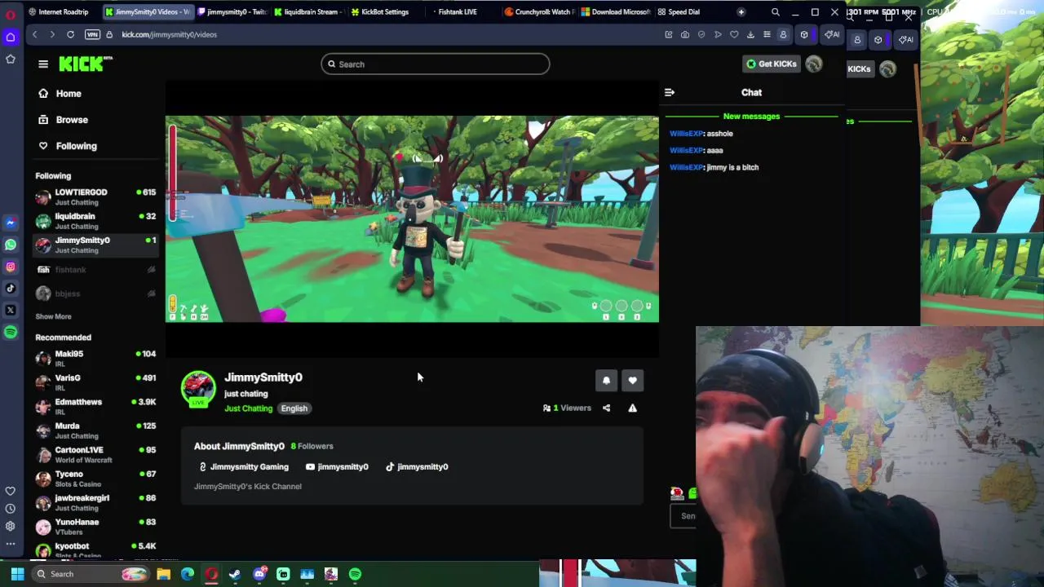Open Opera sidebar settings gear icon
Image resolution: width=1044 pixels, height=587 pixels.
click(11, 526)
